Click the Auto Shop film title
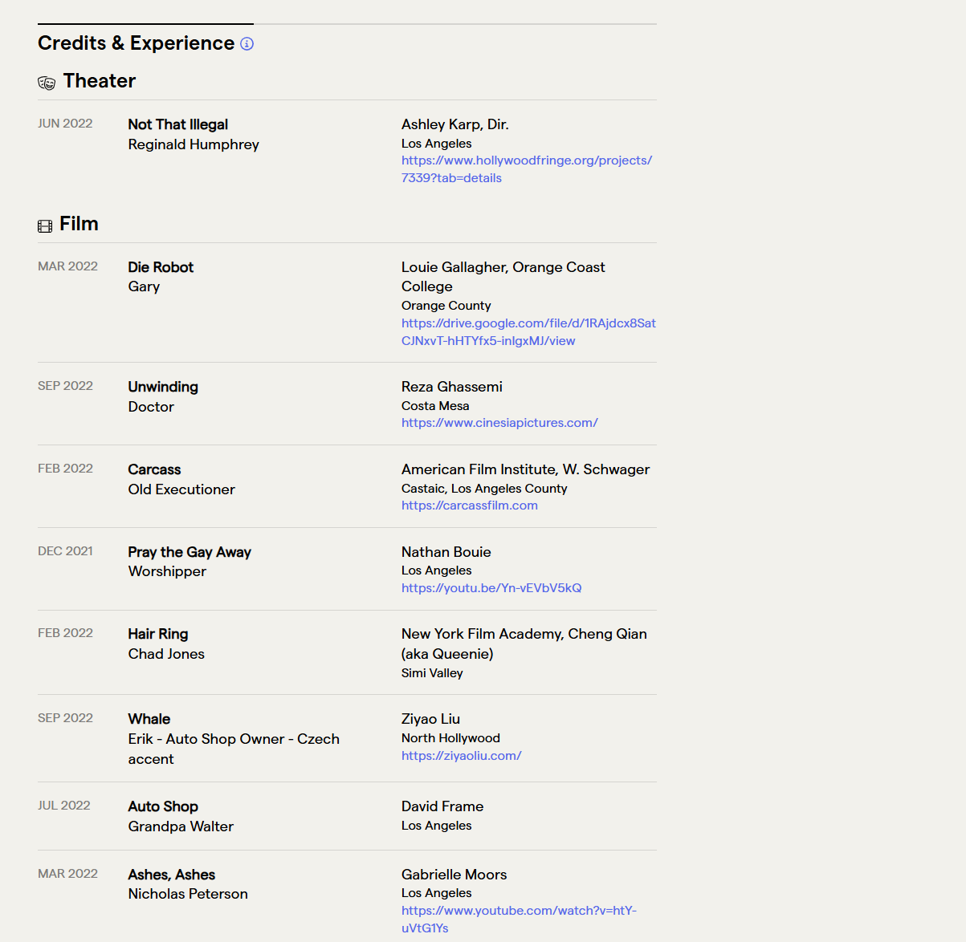 pos(163,806)
